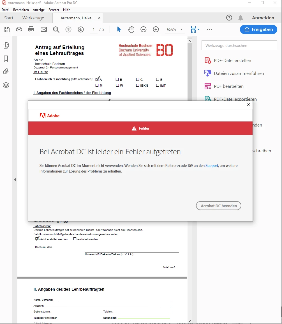Toggle 'nicht erstattet werden' checkbox

point(37,239)
